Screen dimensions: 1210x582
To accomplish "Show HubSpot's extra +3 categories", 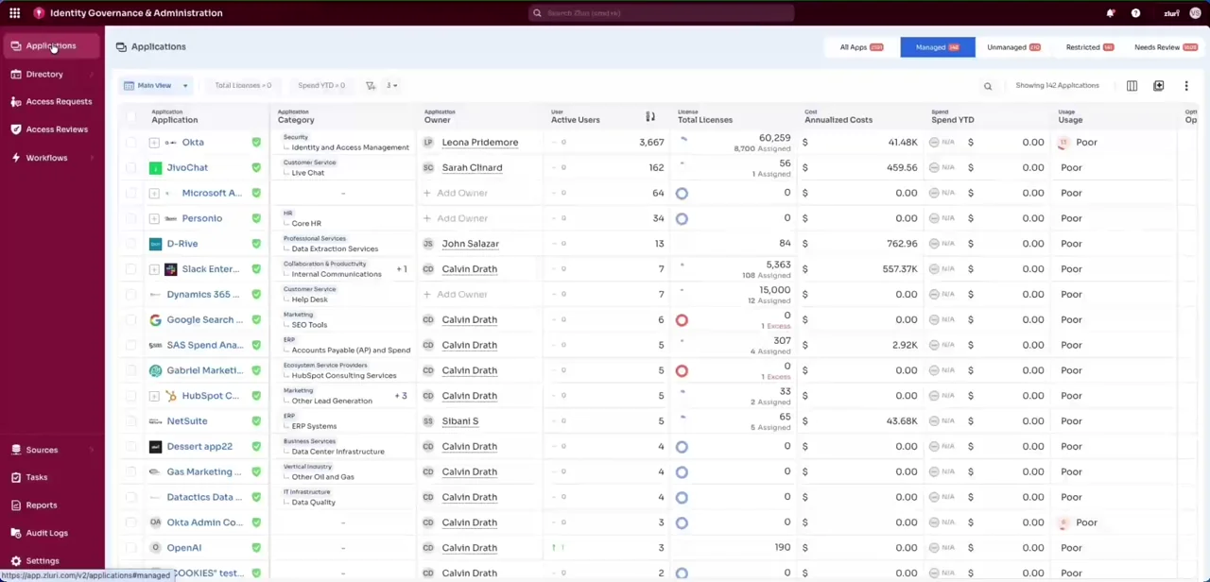I will tap(402, 396).
